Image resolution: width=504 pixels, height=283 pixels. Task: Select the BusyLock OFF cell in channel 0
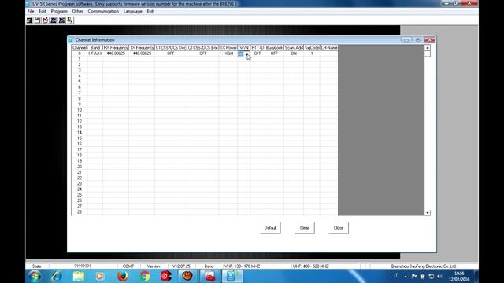[275, 53]
